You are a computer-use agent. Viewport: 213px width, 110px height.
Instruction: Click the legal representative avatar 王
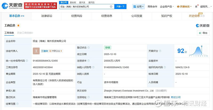36,51
